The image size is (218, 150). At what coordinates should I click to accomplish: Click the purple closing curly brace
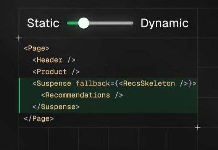pos(190,84)
